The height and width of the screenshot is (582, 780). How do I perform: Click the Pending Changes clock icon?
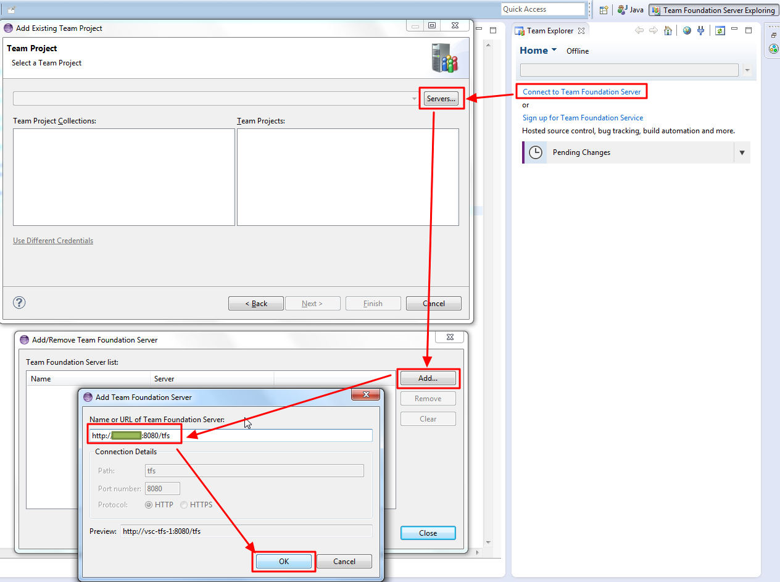536,152
